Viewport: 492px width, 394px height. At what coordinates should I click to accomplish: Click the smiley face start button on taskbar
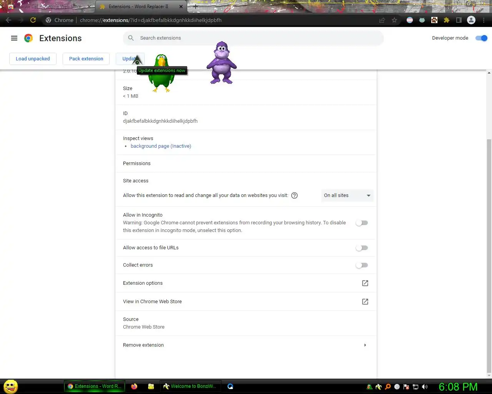tap(11, 386)
